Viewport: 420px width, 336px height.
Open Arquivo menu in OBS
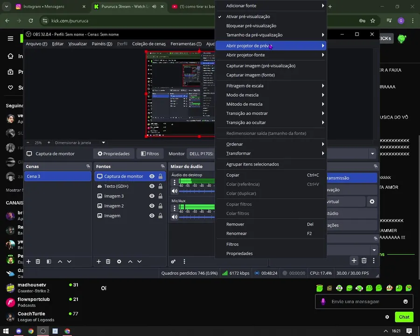[x=36, y=44]
